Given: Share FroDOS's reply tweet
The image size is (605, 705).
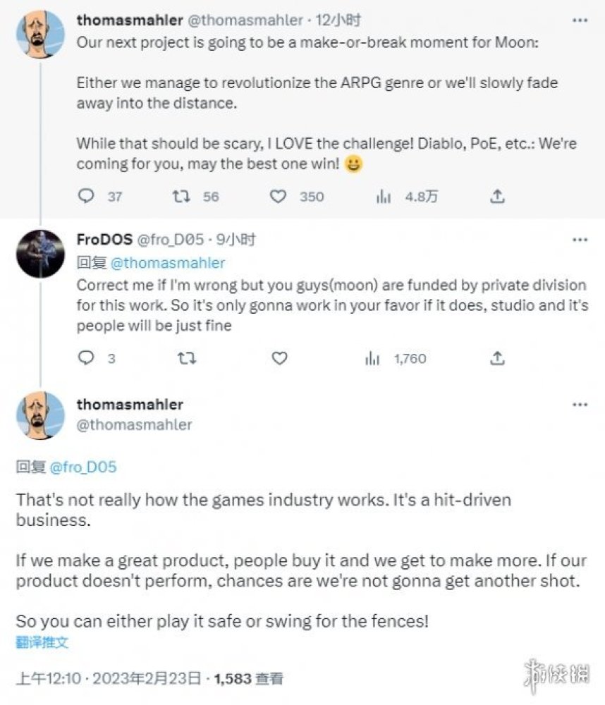Looking at the screenshot, I should pos(498,359).
